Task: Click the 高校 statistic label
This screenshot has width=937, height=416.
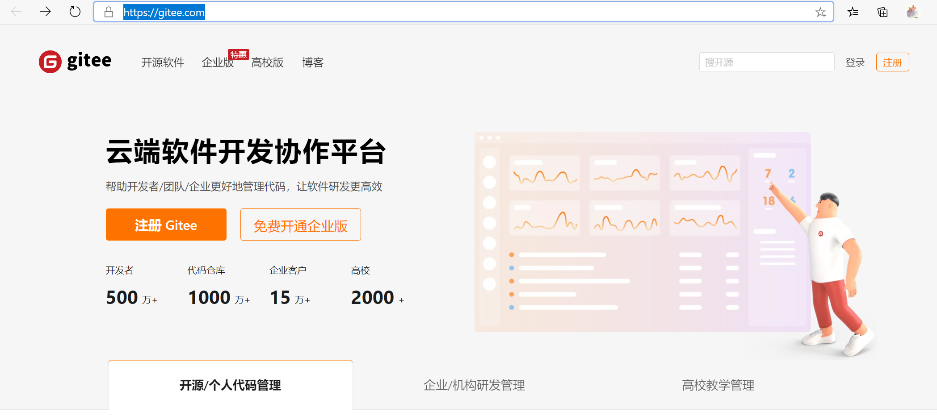Action: 360,270
